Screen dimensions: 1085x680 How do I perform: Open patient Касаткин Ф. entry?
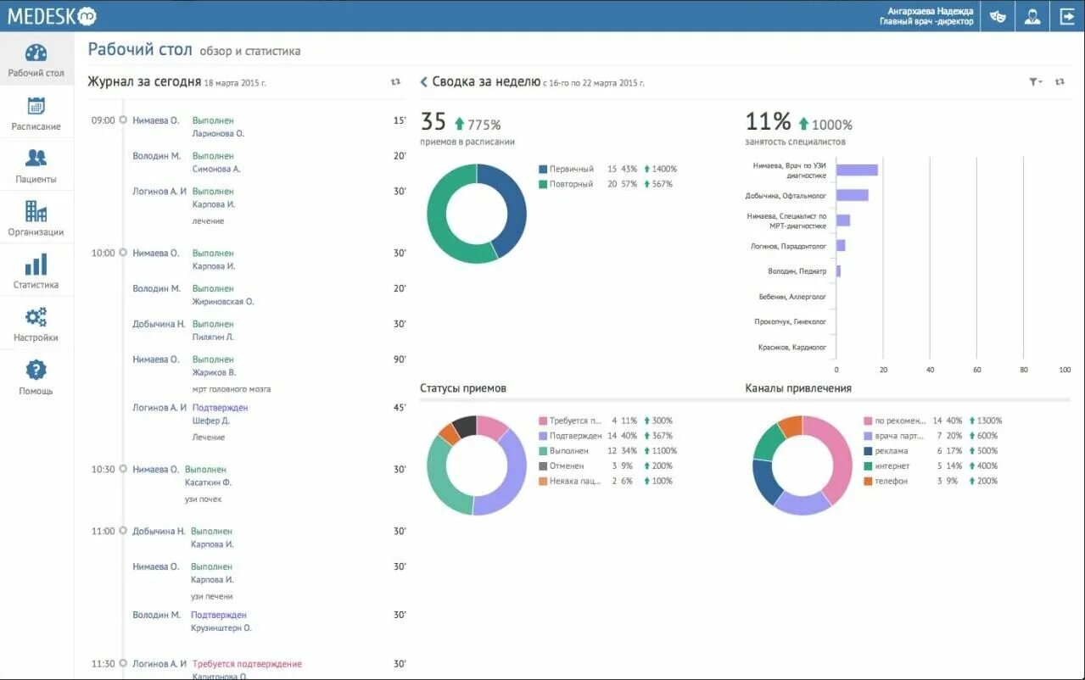[x=208, y=482]
